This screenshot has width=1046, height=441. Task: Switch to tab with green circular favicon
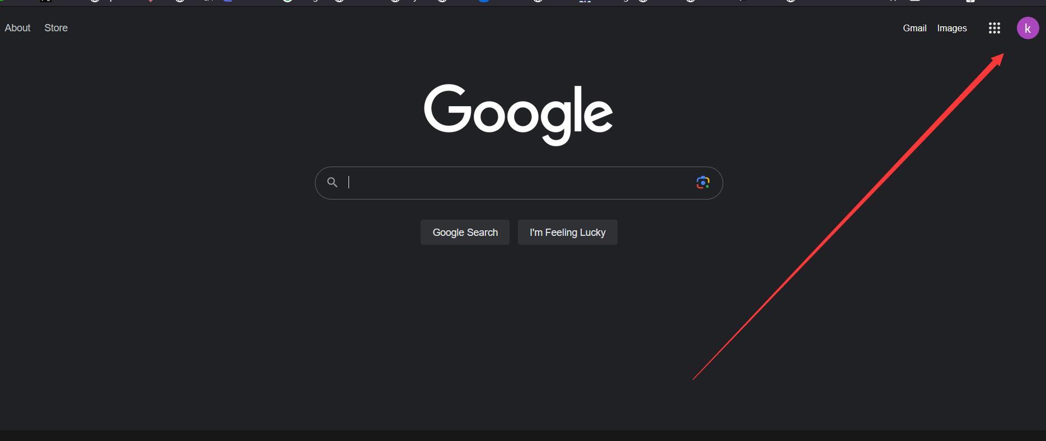[x=288, y=1]
